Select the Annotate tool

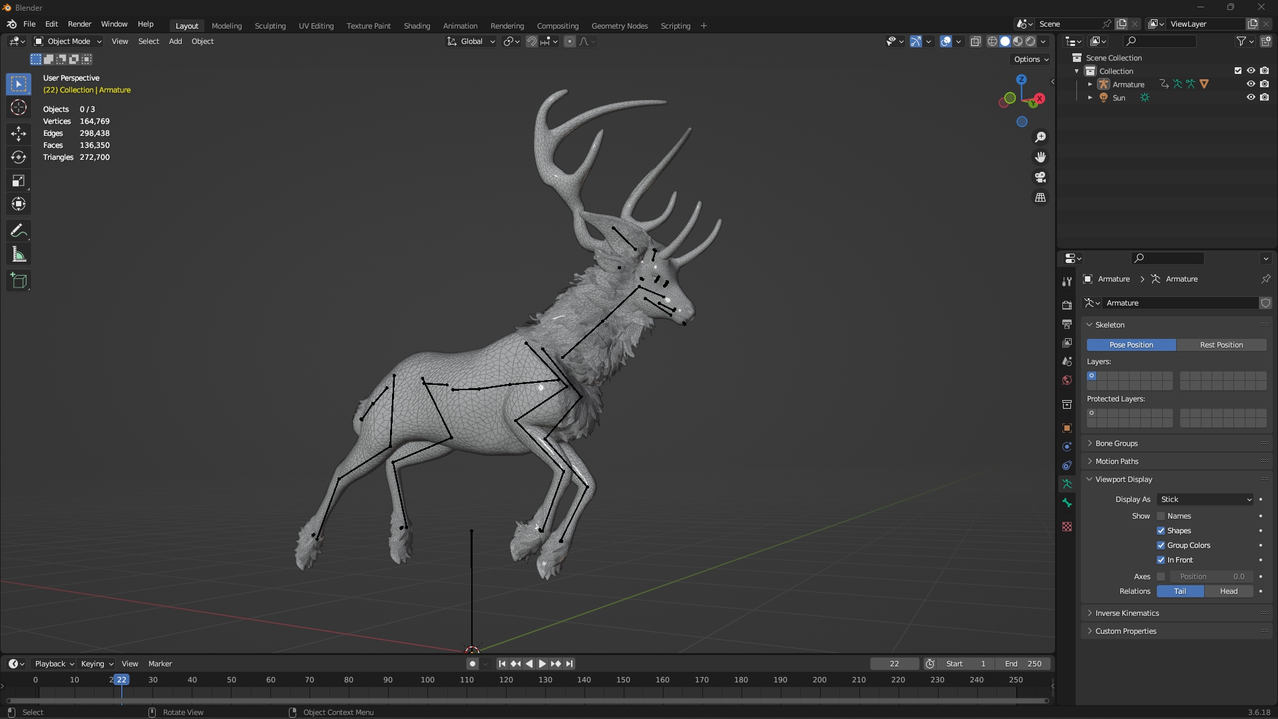[x=19, y=231]
